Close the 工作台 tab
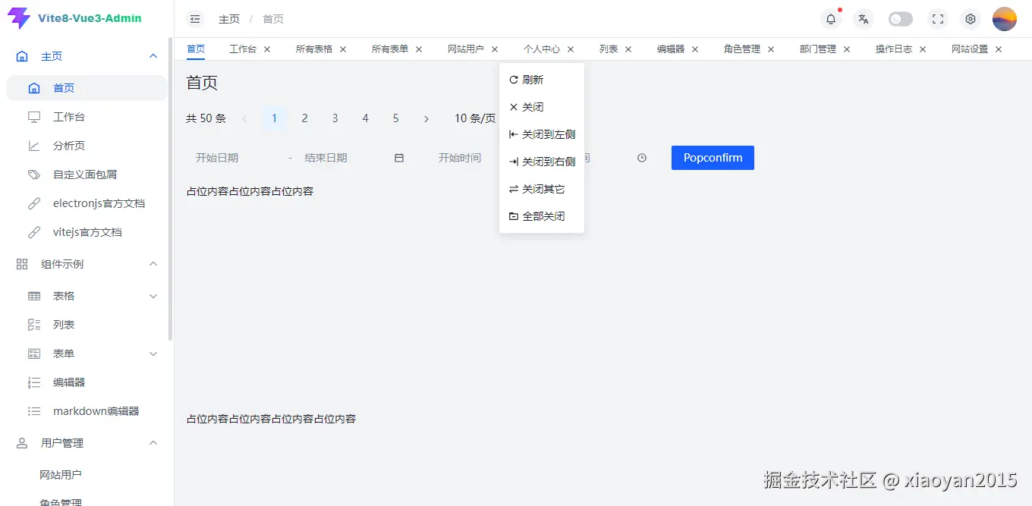 pyautogui.click(x=267, y=49)
